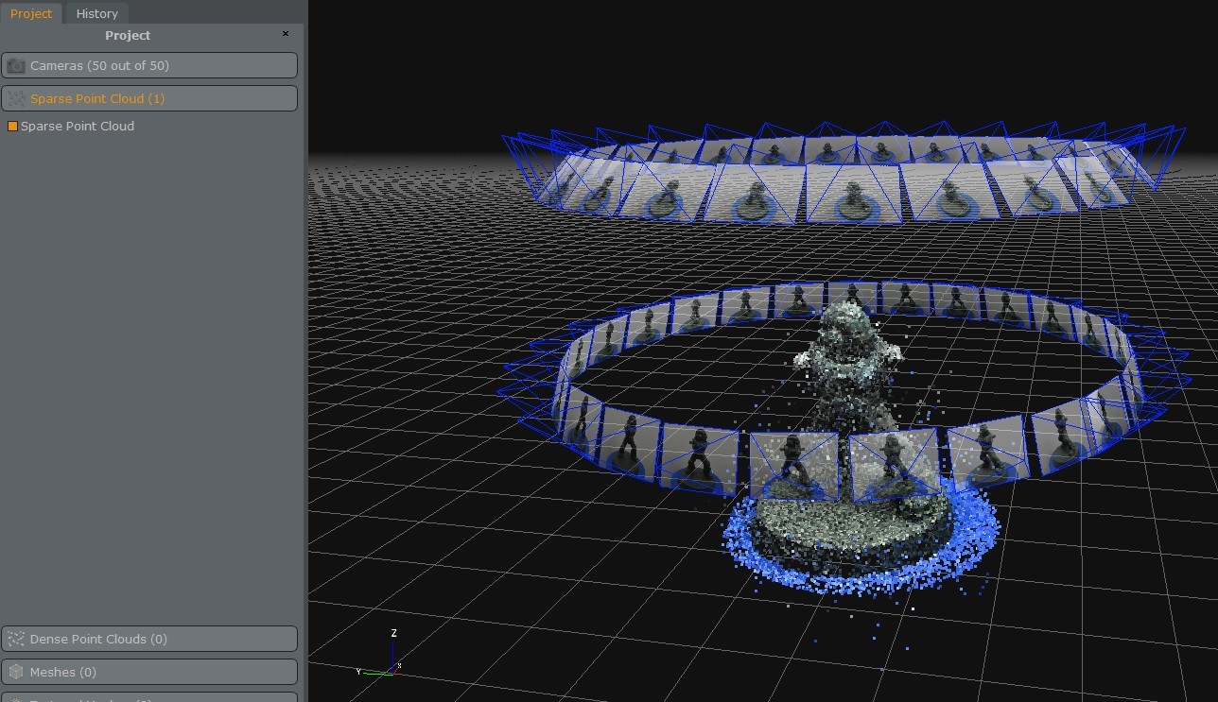
Task: Close the Project panel
Action: (286, 34)
